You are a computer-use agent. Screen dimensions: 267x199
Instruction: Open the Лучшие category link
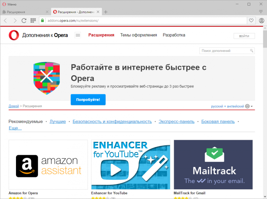pos(58,121)
